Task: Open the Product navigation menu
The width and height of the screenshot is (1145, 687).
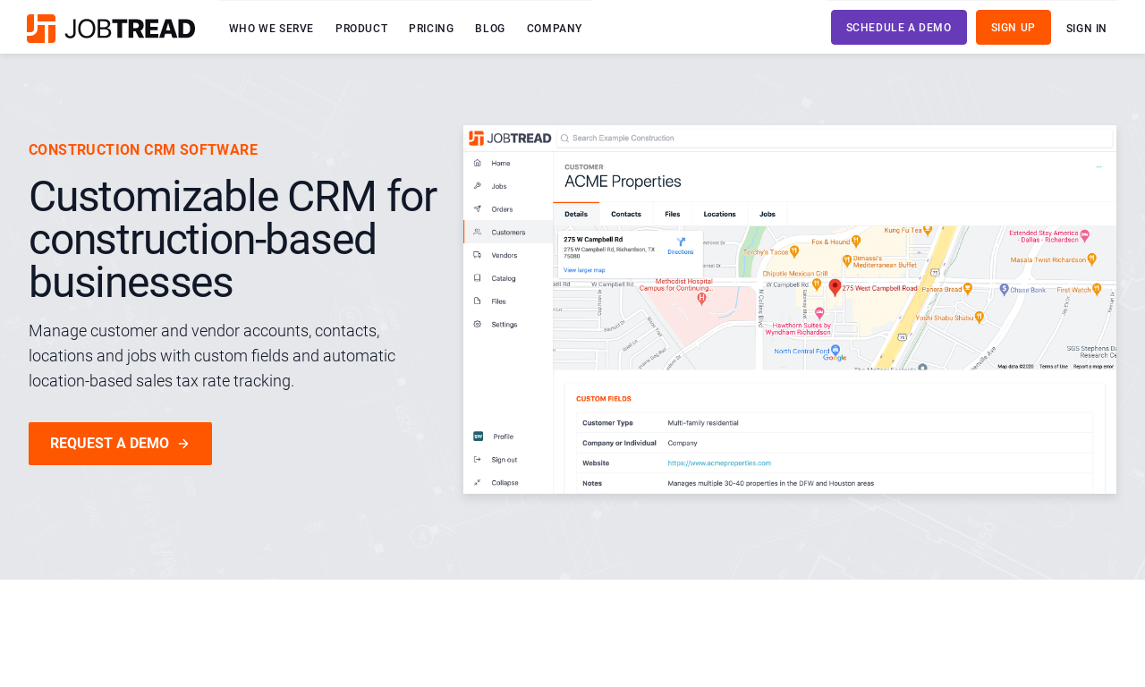Action: [361, 29]
